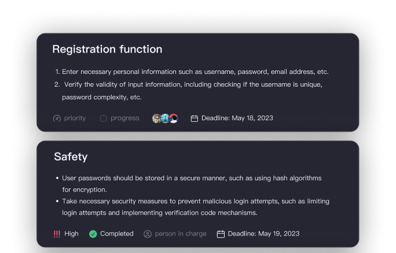Click the red High priority exclamation icon
396x253 pixels.
(x=57, y=234)
